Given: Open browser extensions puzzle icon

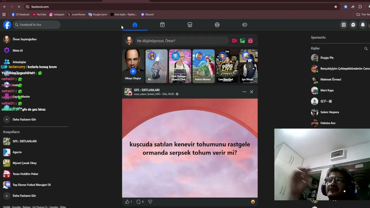Looking at the screenshot, I should [x=360, y=7].
